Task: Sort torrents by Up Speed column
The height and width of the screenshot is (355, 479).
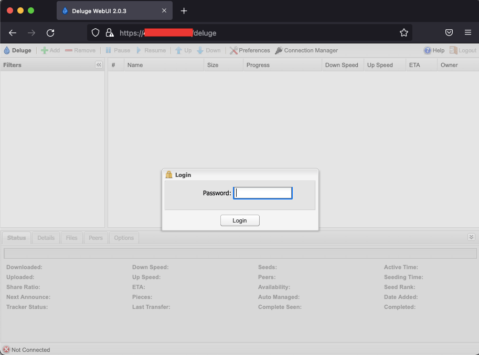Action: [x=385, y=65]
